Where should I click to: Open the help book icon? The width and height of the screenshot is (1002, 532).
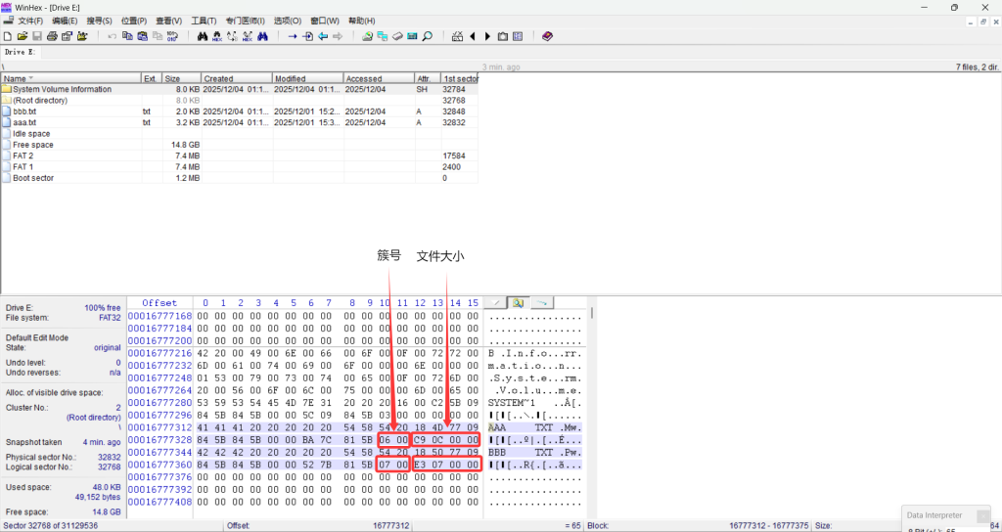pos(547,36)
